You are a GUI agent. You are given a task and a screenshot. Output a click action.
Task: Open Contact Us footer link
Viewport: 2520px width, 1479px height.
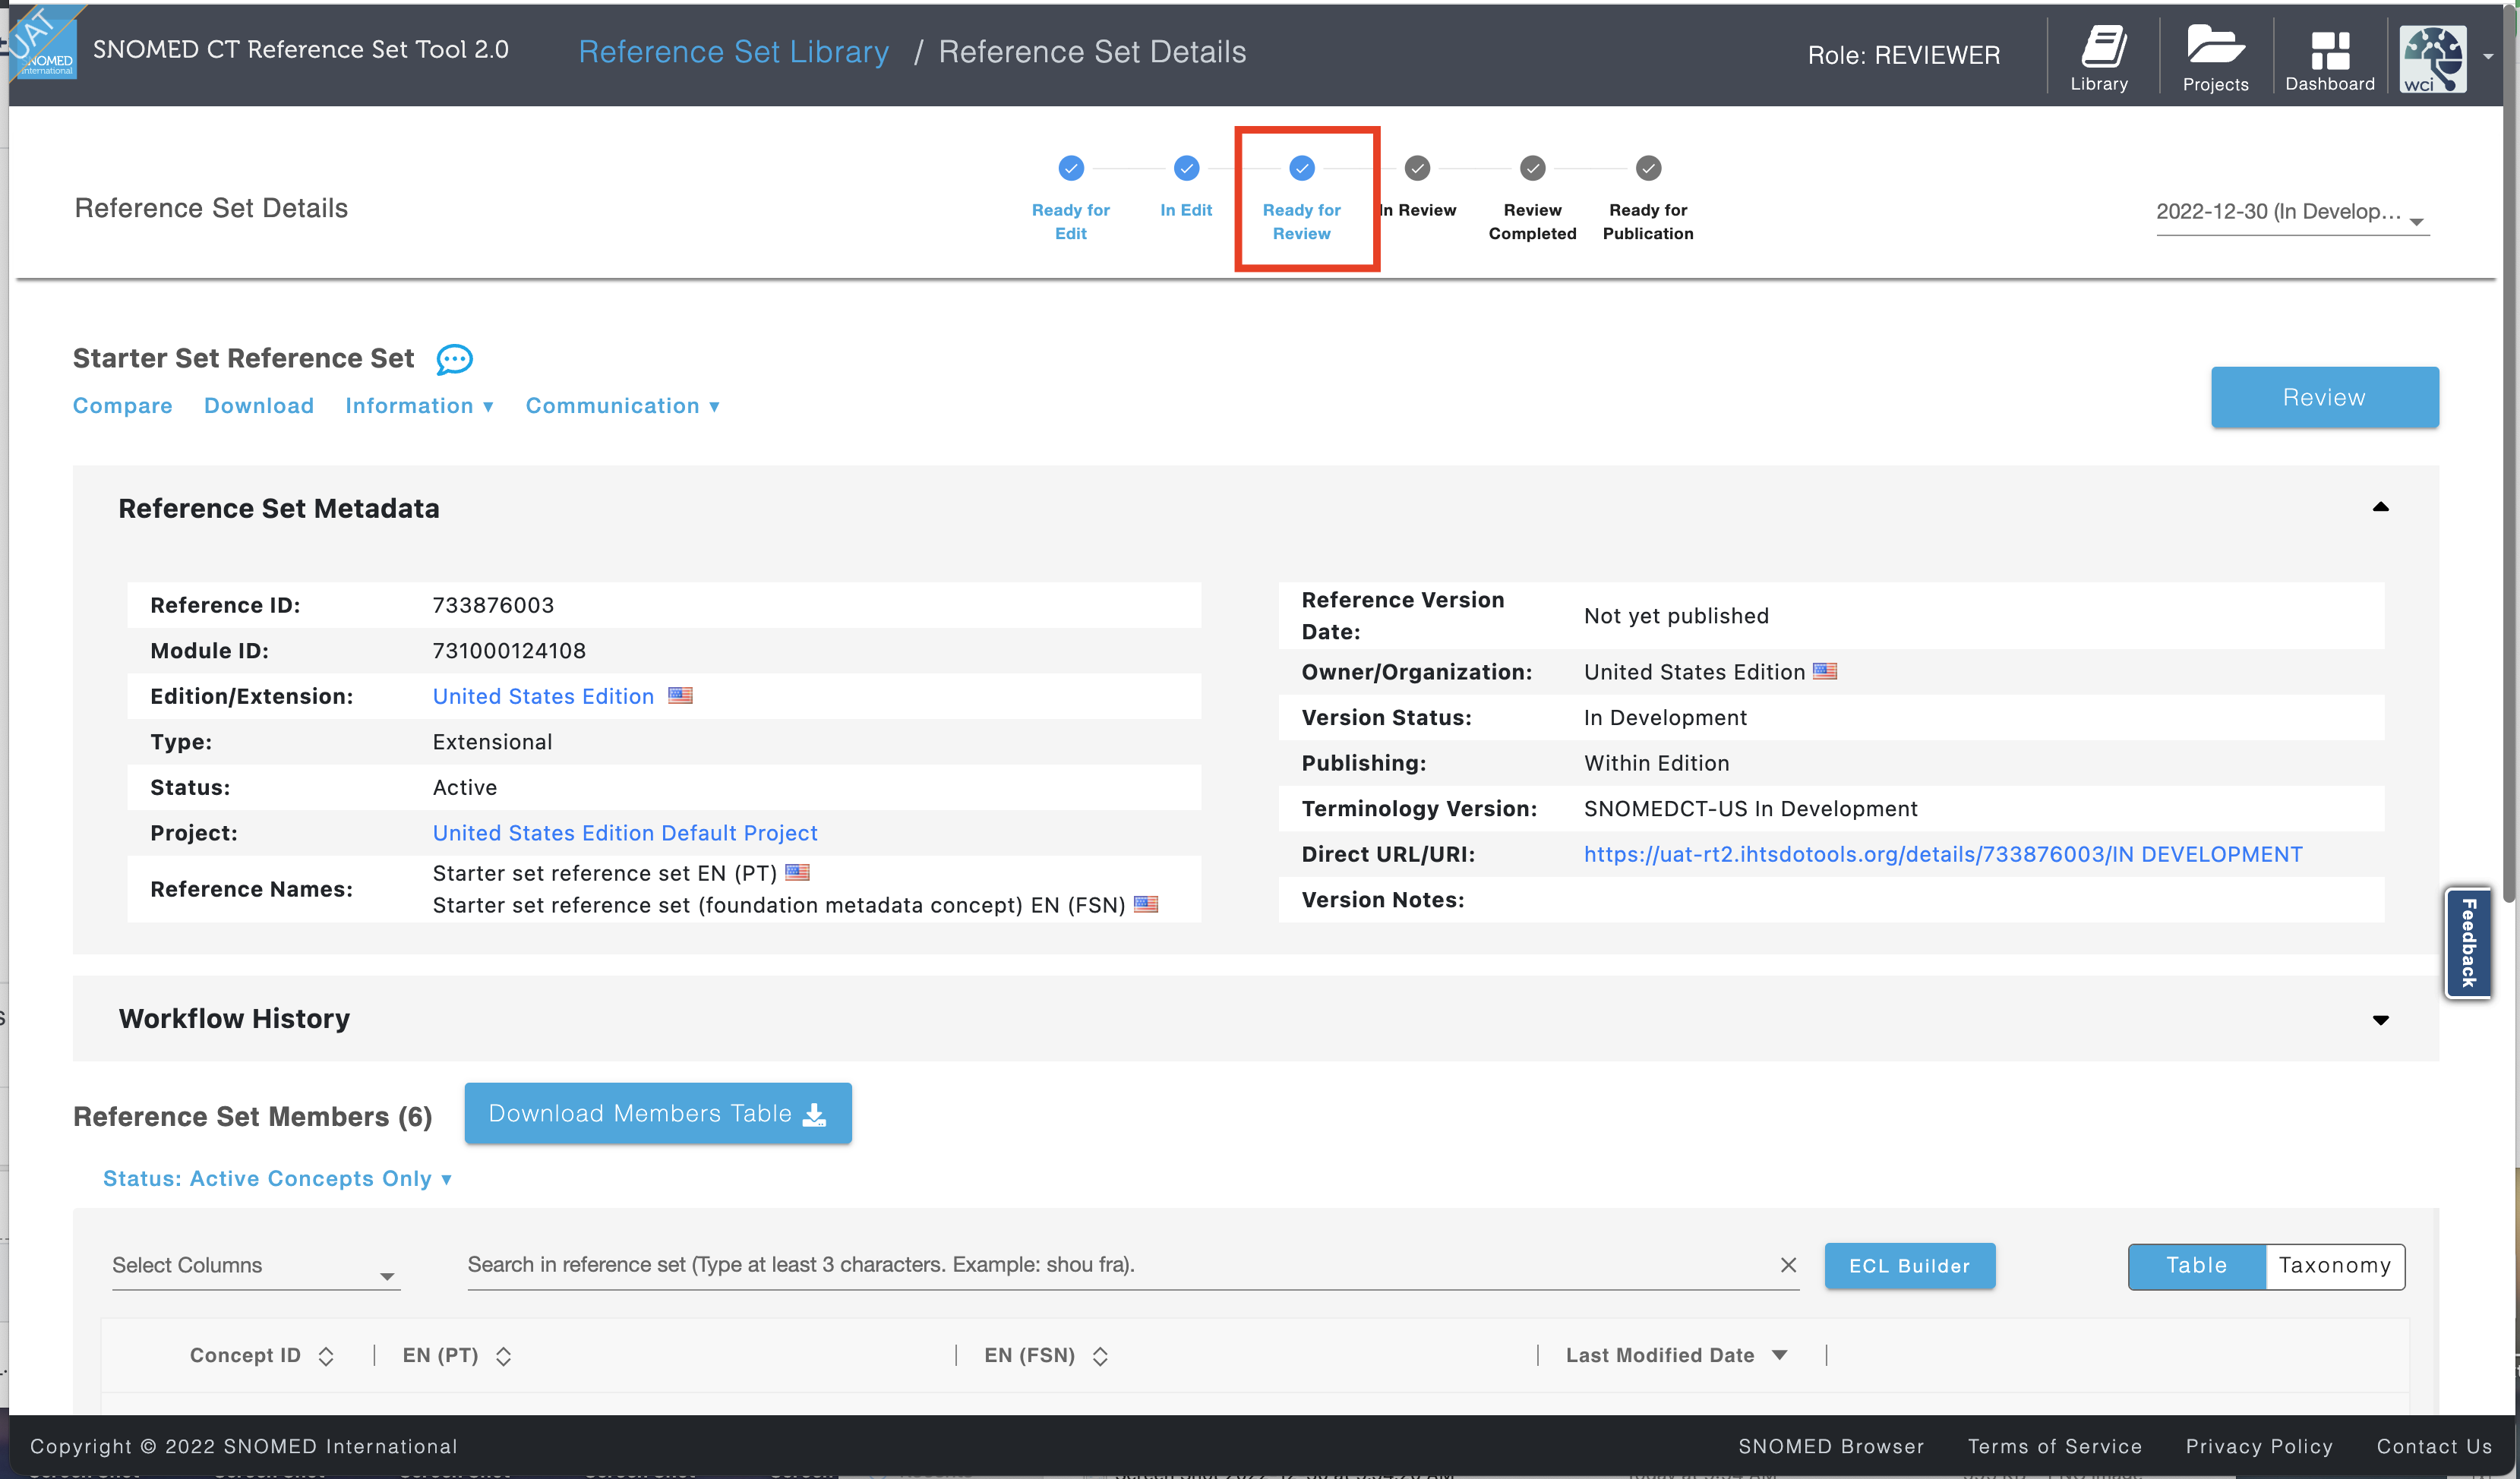click(2434, 1446)
